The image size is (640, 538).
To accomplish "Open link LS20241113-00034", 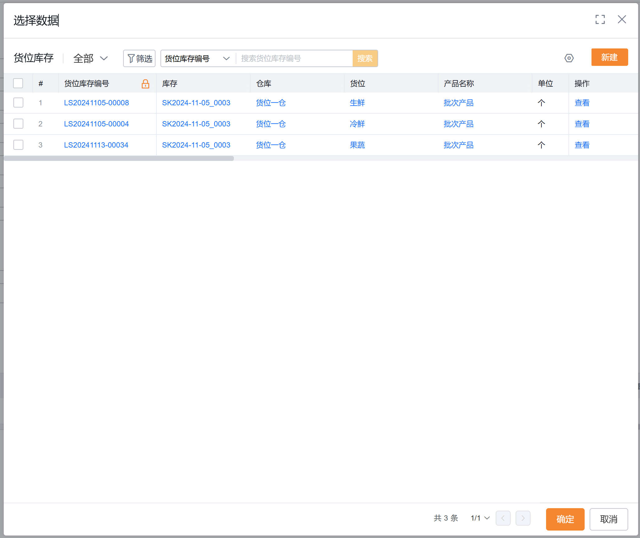I will 96,145.
